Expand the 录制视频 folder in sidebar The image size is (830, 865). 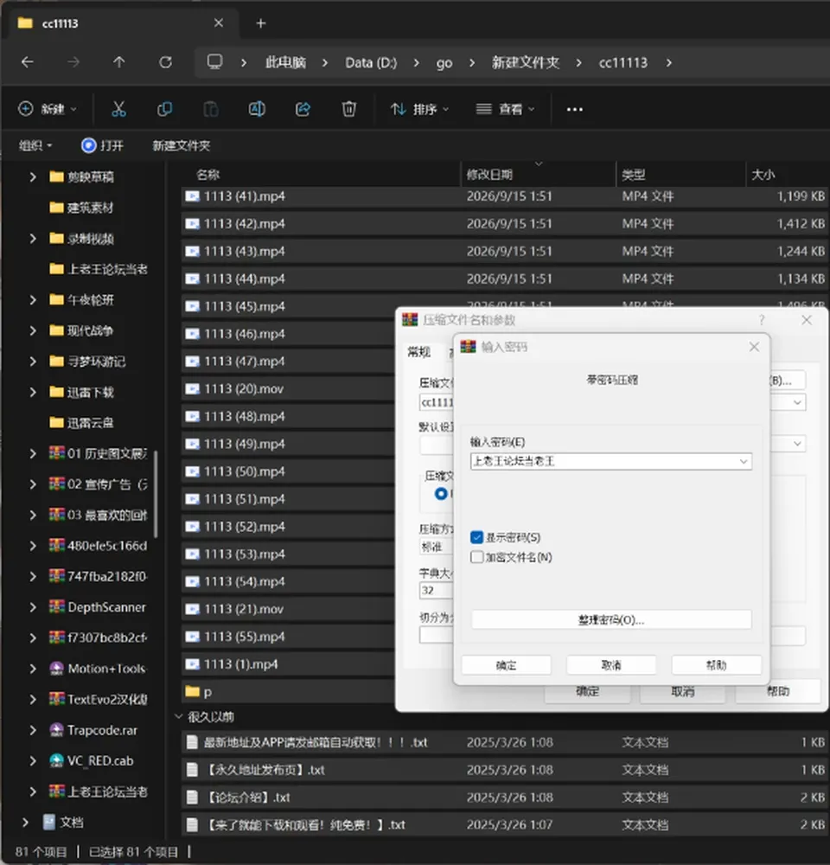(33, 239)
